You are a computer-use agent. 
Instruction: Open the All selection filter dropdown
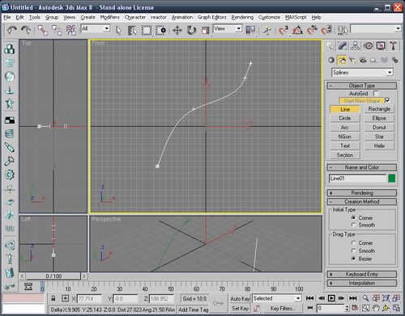(x=96, y=28)
